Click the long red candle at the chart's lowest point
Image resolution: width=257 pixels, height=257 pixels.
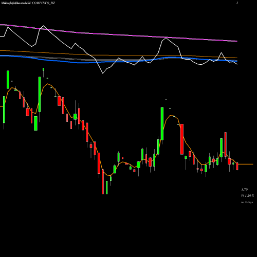click(103, 181)
